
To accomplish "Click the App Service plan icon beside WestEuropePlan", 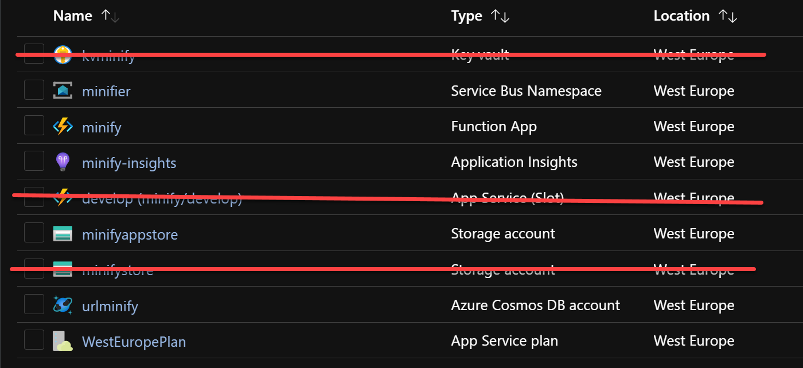I will pos(63,340).
